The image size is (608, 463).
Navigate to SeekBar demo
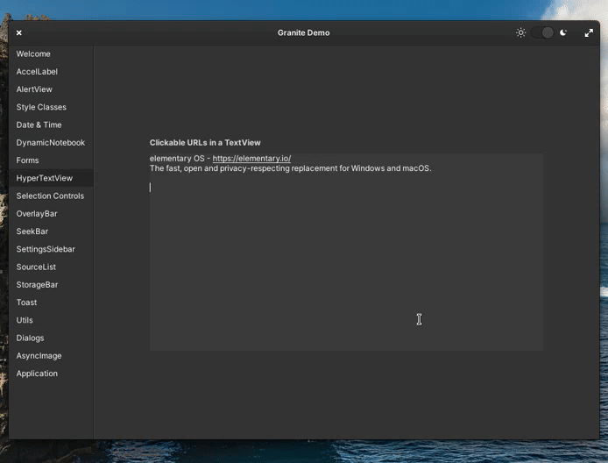[32, 231]
